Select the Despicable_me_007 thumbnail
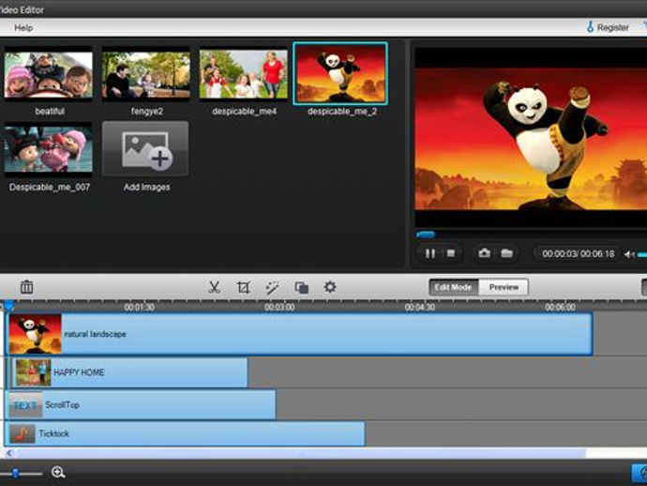 49,150
